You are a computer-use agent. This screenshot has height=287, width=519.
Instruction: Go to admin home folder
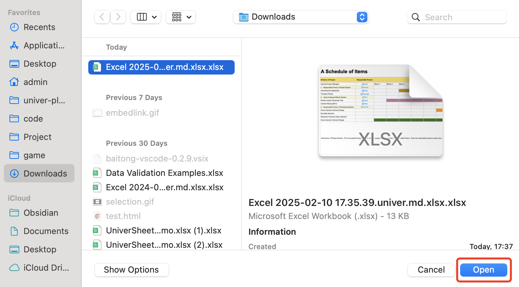tap(35, 82)
